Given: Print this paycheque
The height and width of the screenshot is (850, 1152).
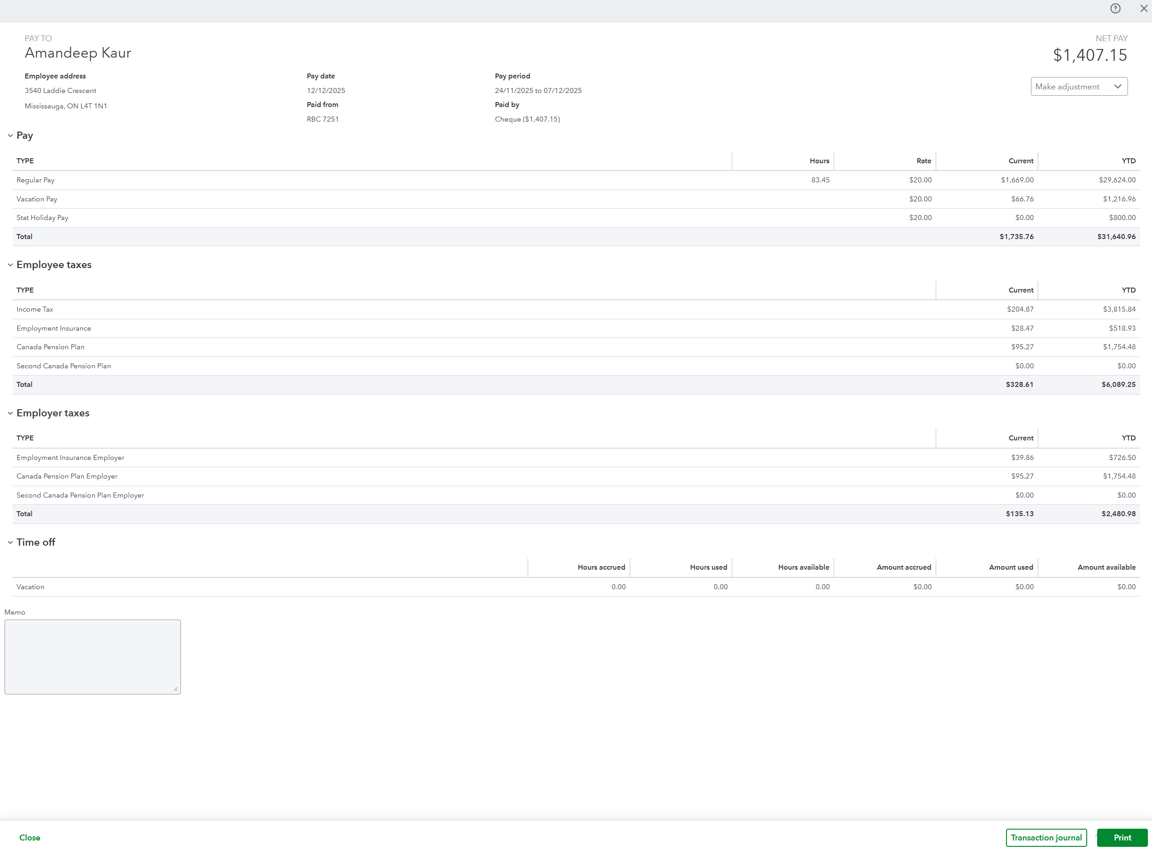Looking at the screenshot, I should [x=1122, y=838].
